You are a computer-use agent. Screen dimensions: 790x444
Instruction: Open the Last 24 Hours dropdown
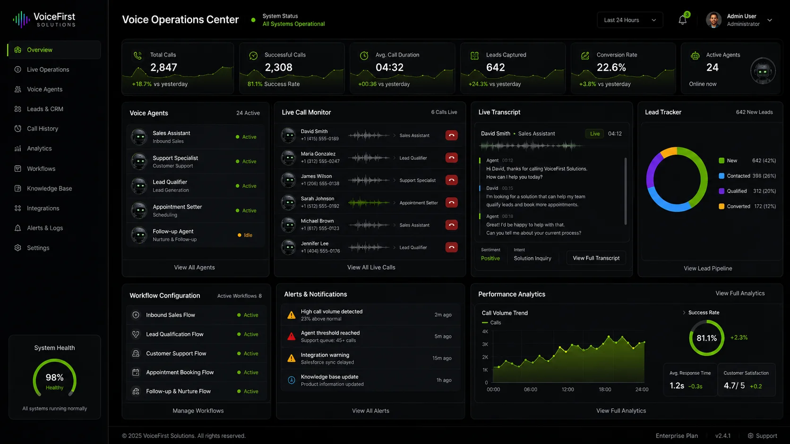click(630, 20)
